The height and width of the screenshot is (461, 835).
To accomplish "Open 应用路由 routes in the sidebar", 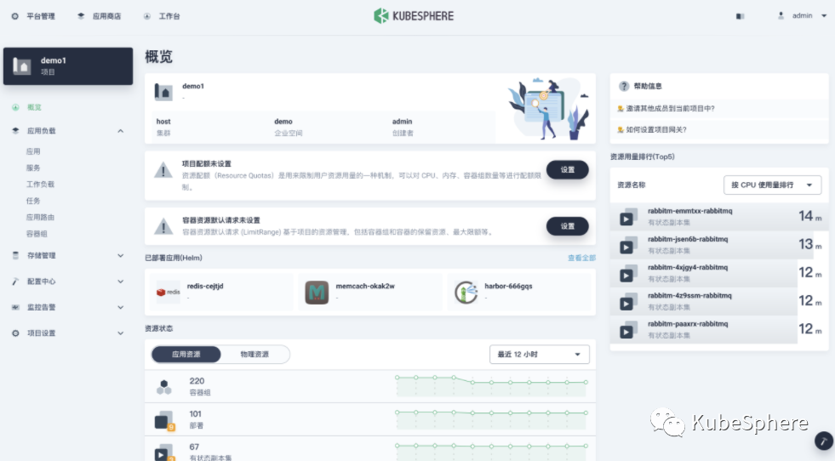I will 41,217.
